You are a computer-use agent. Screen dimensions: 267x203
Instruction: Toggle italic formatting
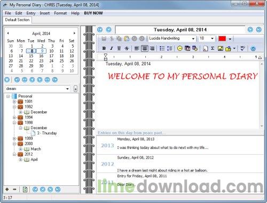tap(112, 48)
